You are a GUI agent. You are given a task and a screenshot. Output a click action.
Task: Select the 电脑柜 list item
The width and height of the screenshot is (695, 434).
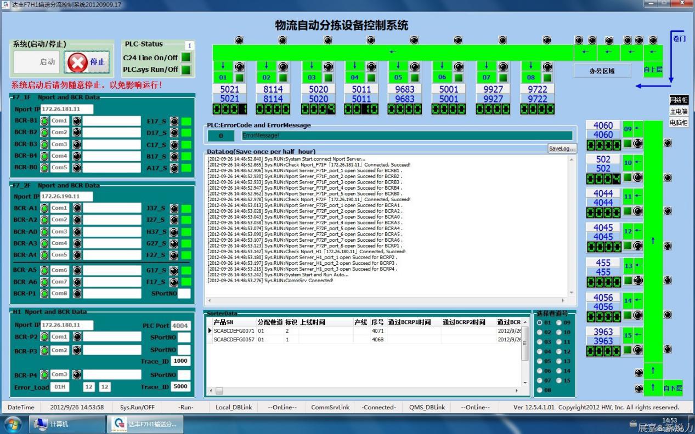click(679, 123)
